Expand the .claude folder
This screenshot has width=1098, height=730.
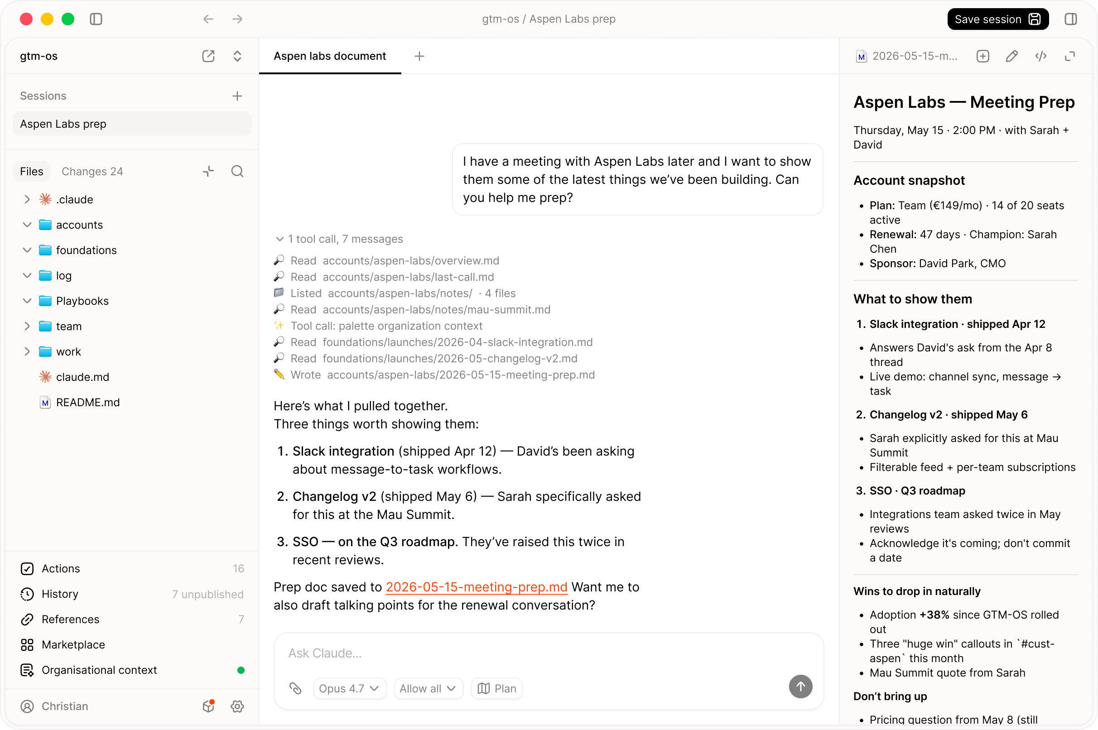click(x=27, y=199)
